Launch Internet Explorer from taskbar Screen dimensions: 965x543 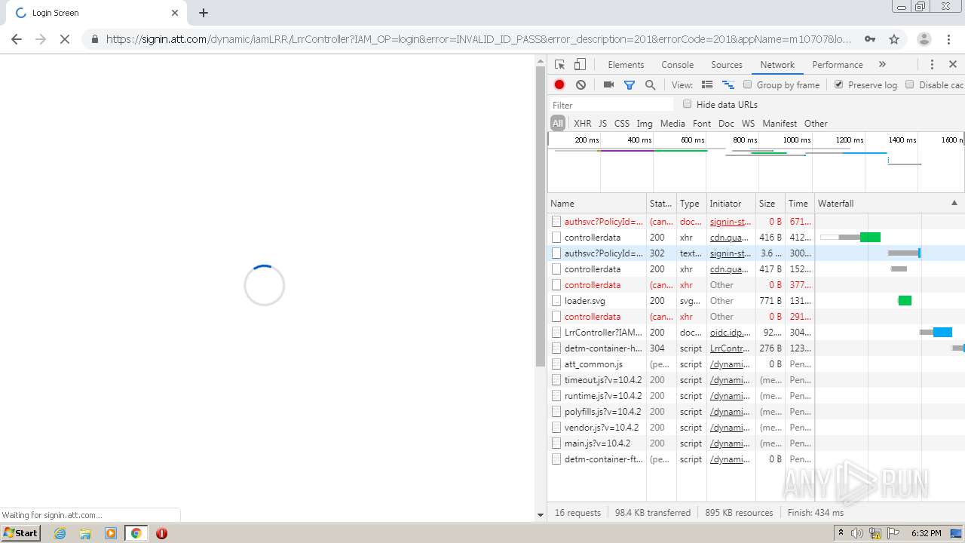pos(60,533)
